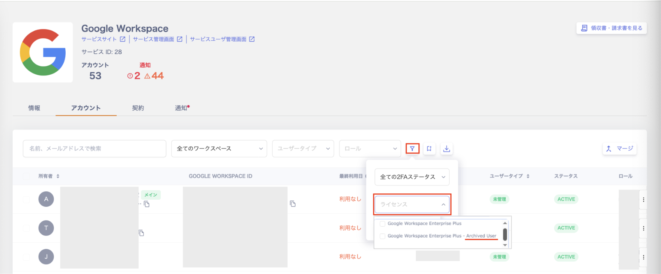Open the 全てのワークスペース dropdown
The image size is (661, 274).
219,149
